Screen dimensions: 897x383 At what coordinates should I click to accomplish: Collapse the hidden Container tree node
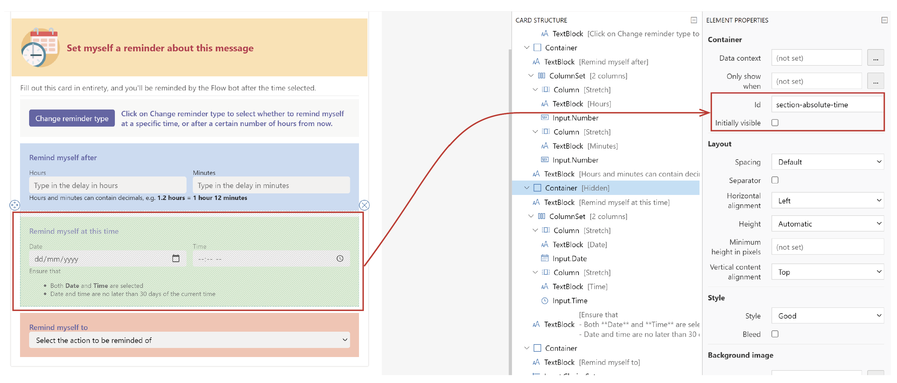coord(526,188)
